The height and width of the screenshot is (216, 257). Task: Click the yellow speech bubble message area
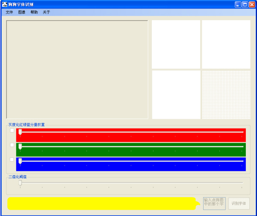tap(102, 204)
